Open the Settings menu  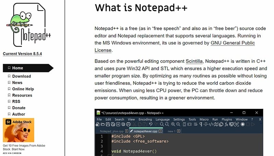[179, 119]
